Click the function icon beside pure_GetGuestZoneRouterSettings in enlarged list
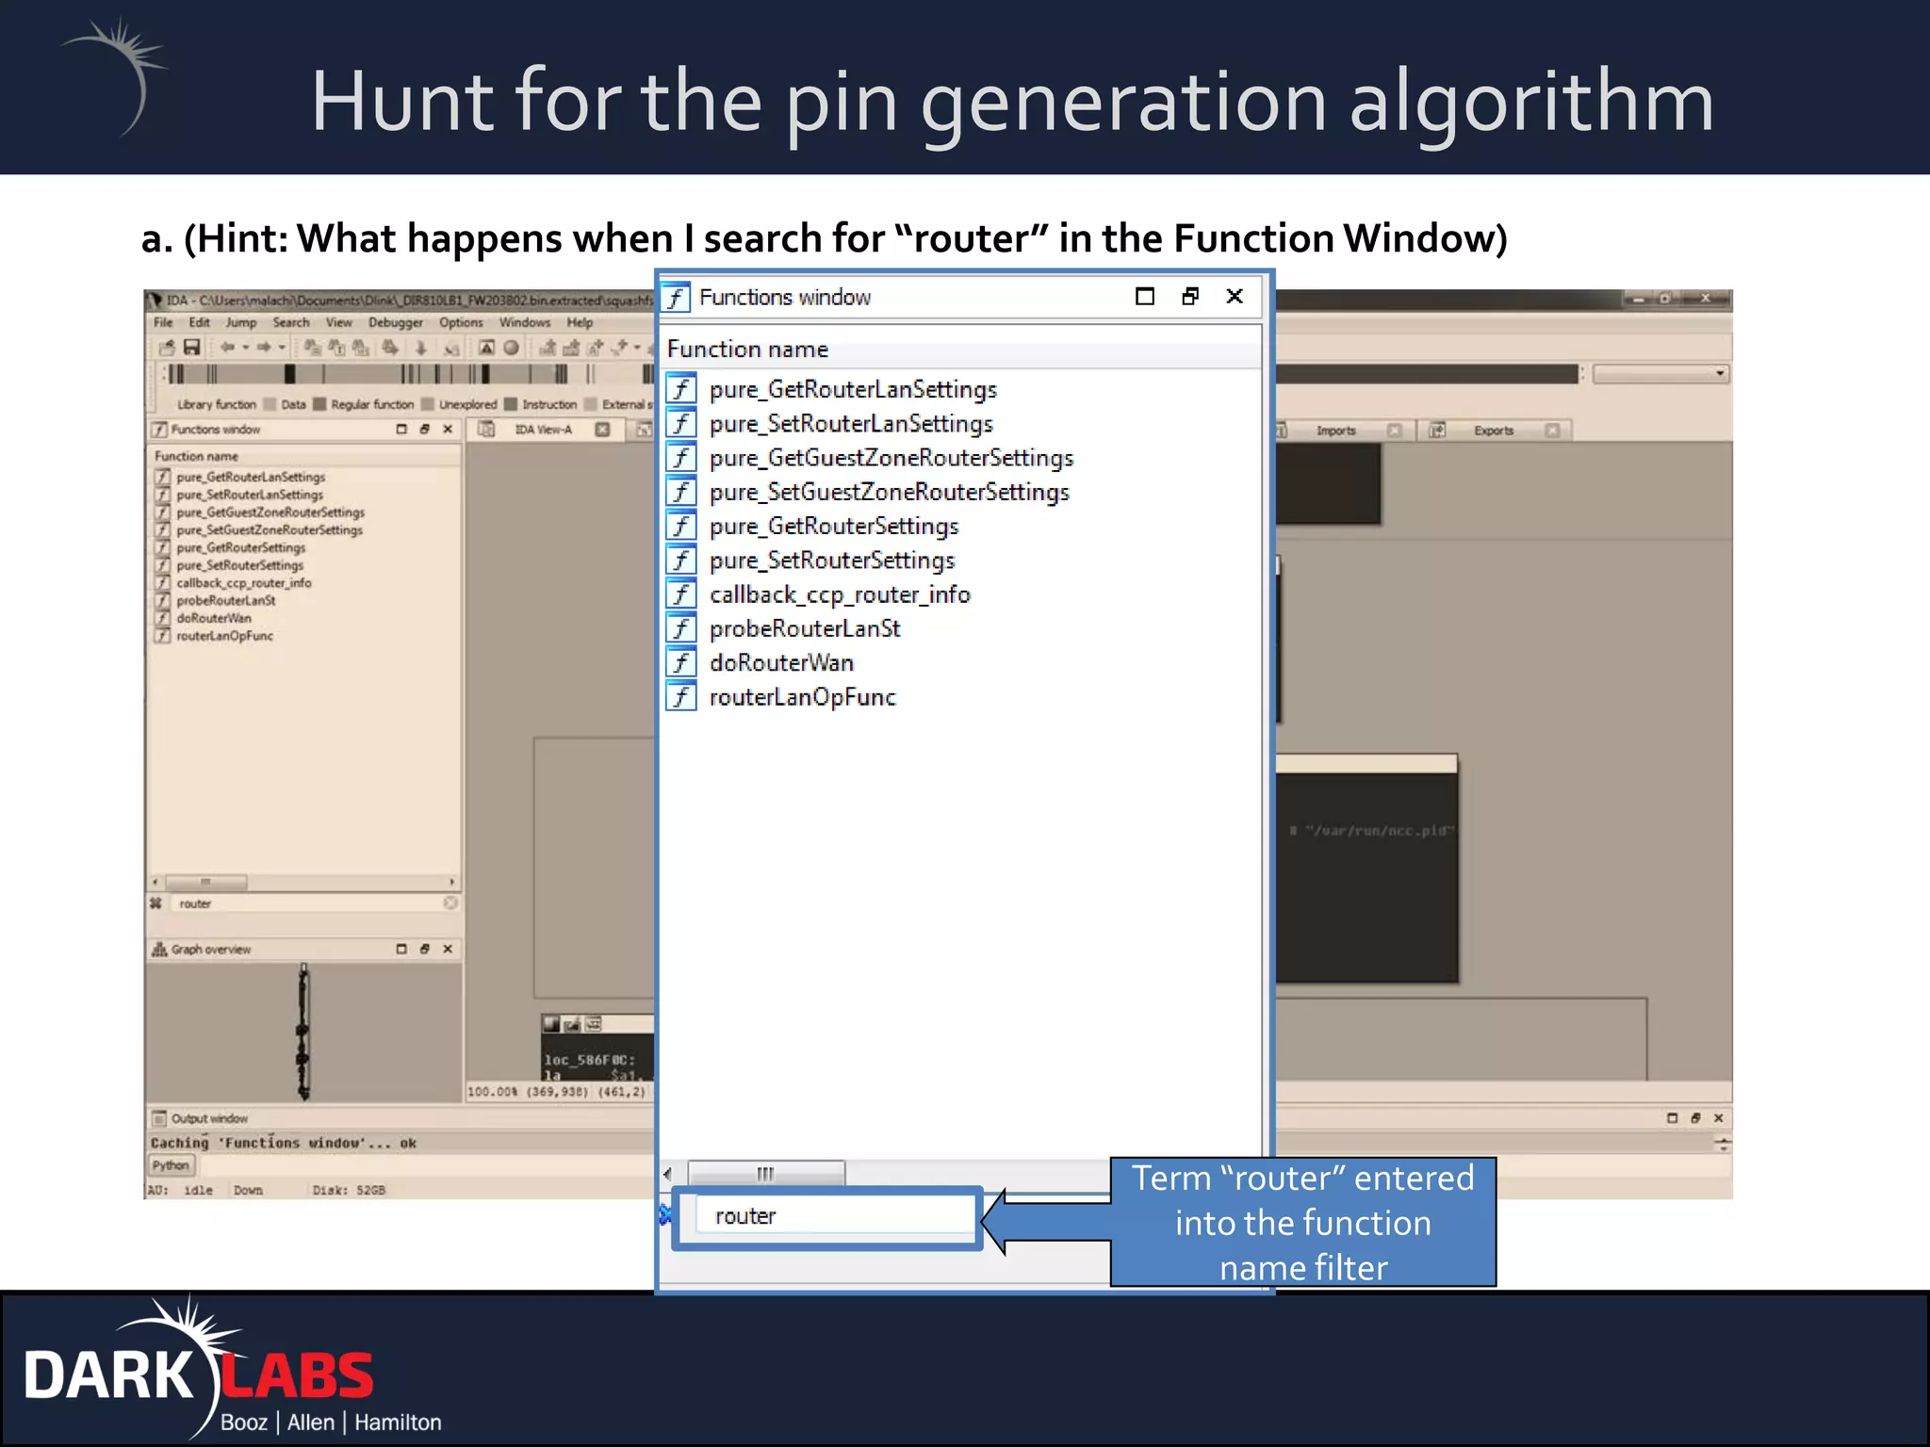 point(681,457)
